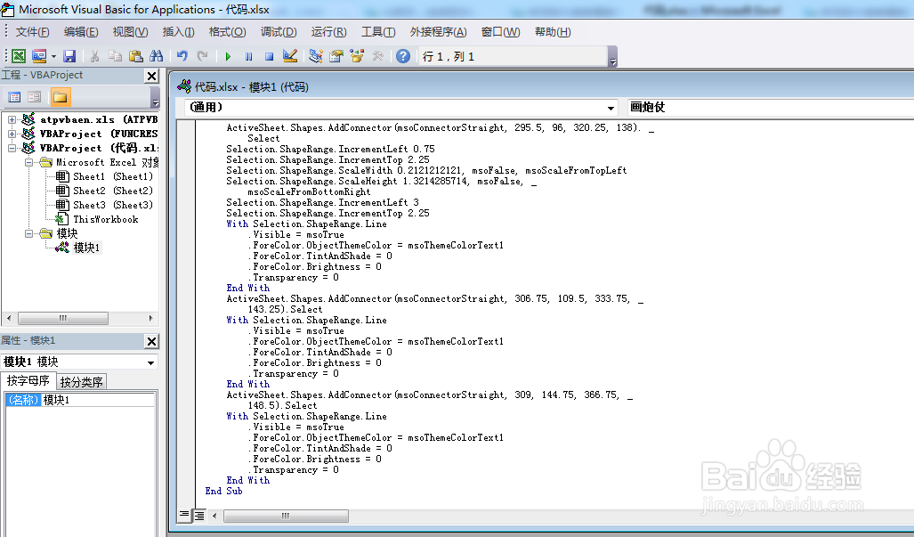The image size is (914, 537).
Task: Switch to the 按字母序 properties tab
Action: tap(28, 381)
